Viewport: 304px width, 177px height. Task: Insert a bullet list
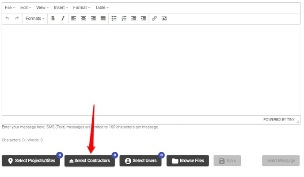(x=114, y=19)
